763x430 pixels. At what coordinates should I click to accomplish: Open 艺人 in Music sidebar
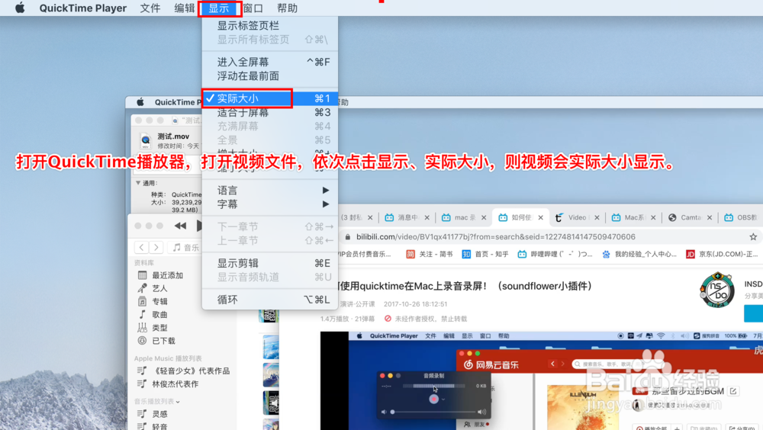(x=159, y=288)
